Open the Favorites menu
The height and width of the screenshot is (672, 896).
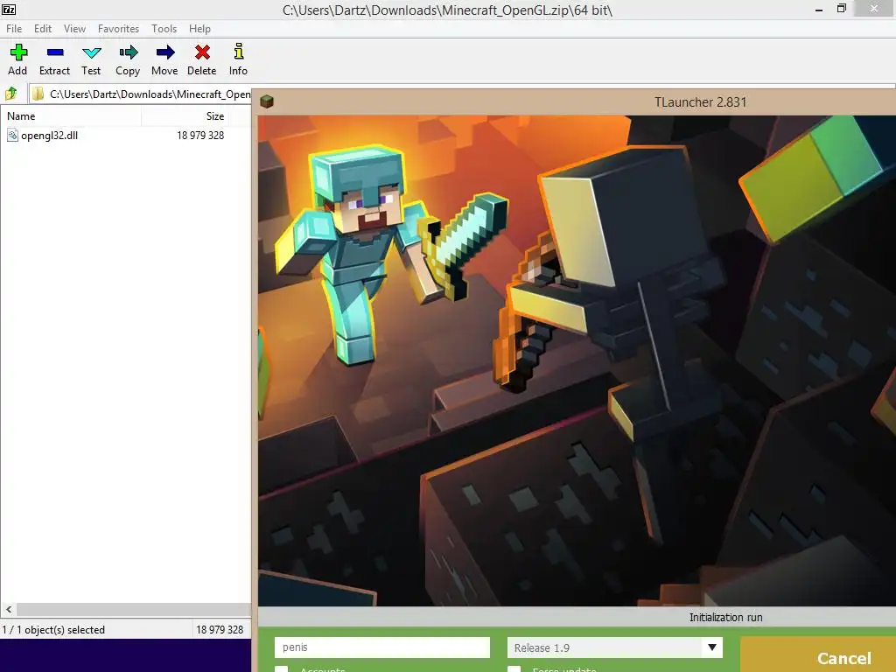[118, 29]
